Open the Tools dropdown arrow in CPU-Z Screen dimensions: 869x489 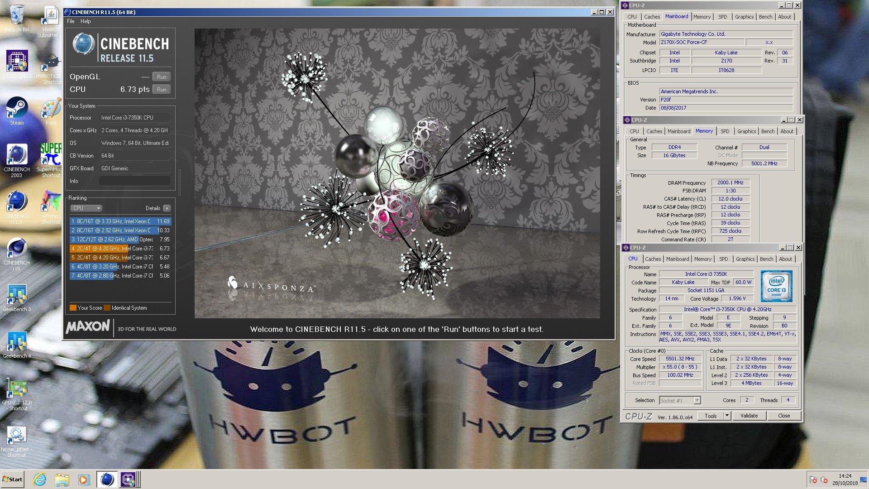coord(727,416)
